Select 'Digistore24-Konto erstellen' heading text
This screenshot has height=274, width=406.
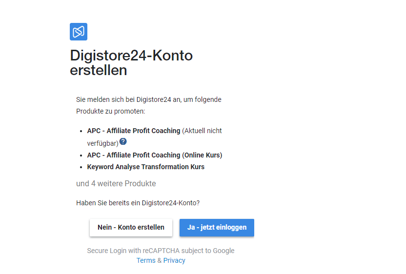(x=131, y=62)
